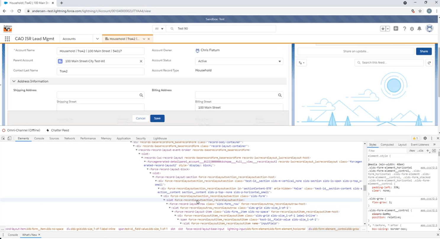The image size is (440, 239).
Task: Toggle the .cls class editor in Styles
Action: (420, 151)
